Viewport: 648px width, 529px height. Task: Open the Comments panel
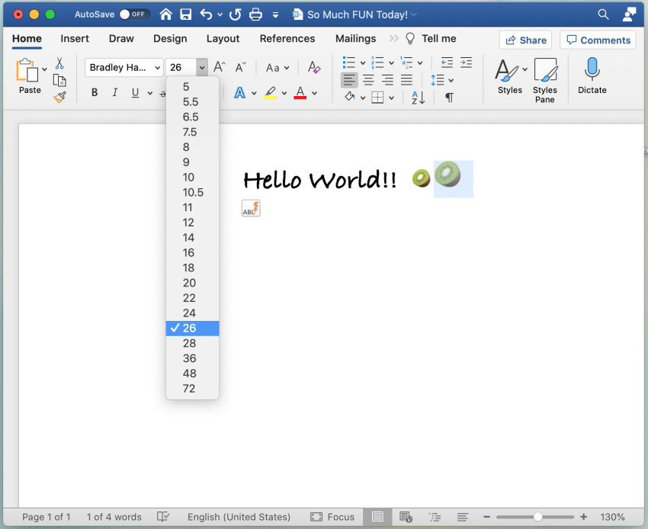[x=598, y=40]
